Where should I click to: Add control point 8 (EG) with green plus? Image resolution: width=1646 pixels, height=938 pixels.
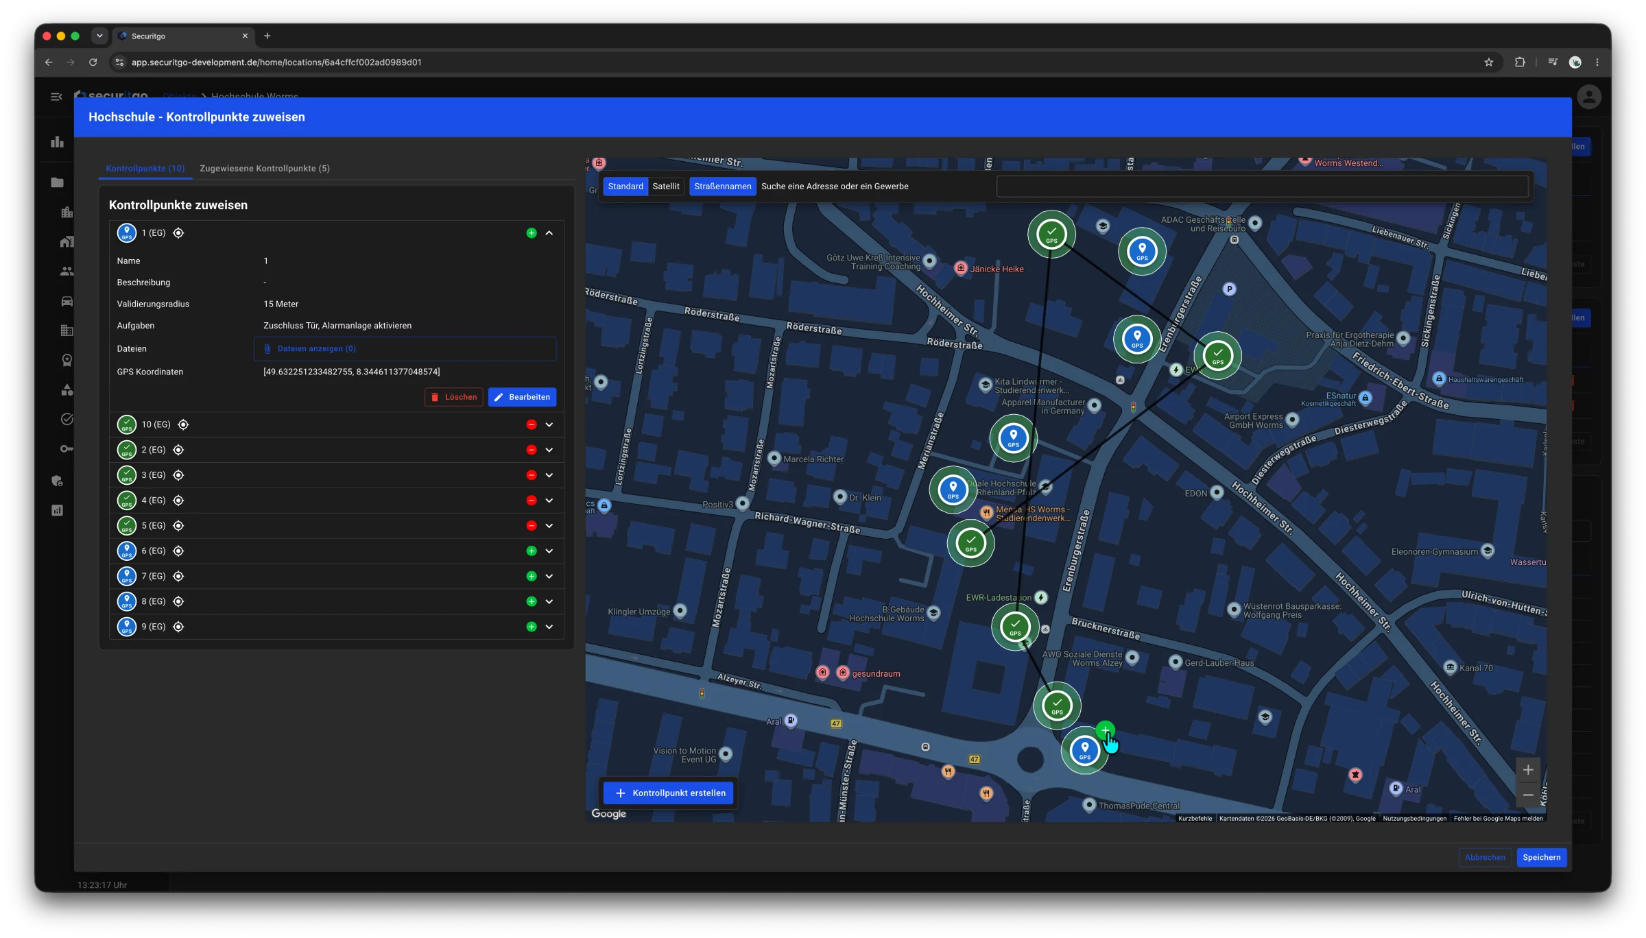tap(532, 601)
